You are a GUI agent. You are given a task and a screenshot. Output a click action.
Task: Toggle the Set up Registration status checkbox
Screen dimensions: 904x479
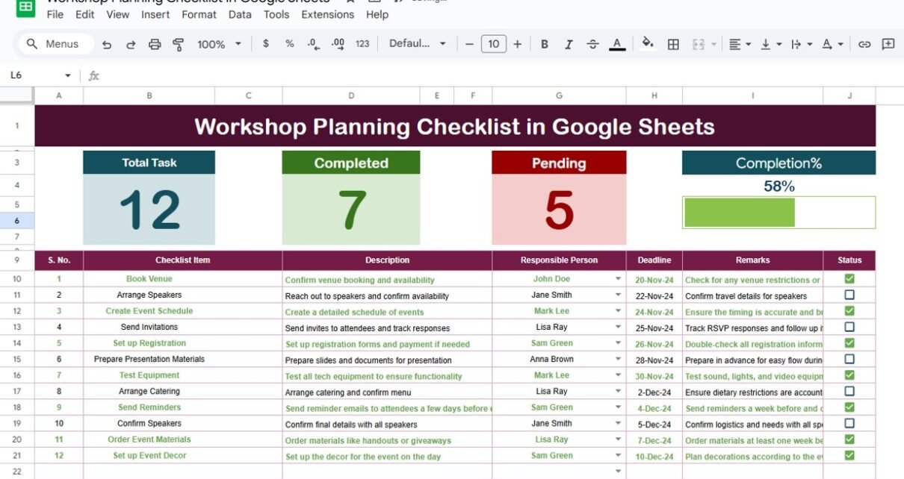click(x=849, y=343)
